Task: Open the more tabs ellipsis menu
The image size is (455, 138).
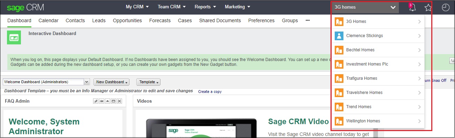Action: (308, 20)
